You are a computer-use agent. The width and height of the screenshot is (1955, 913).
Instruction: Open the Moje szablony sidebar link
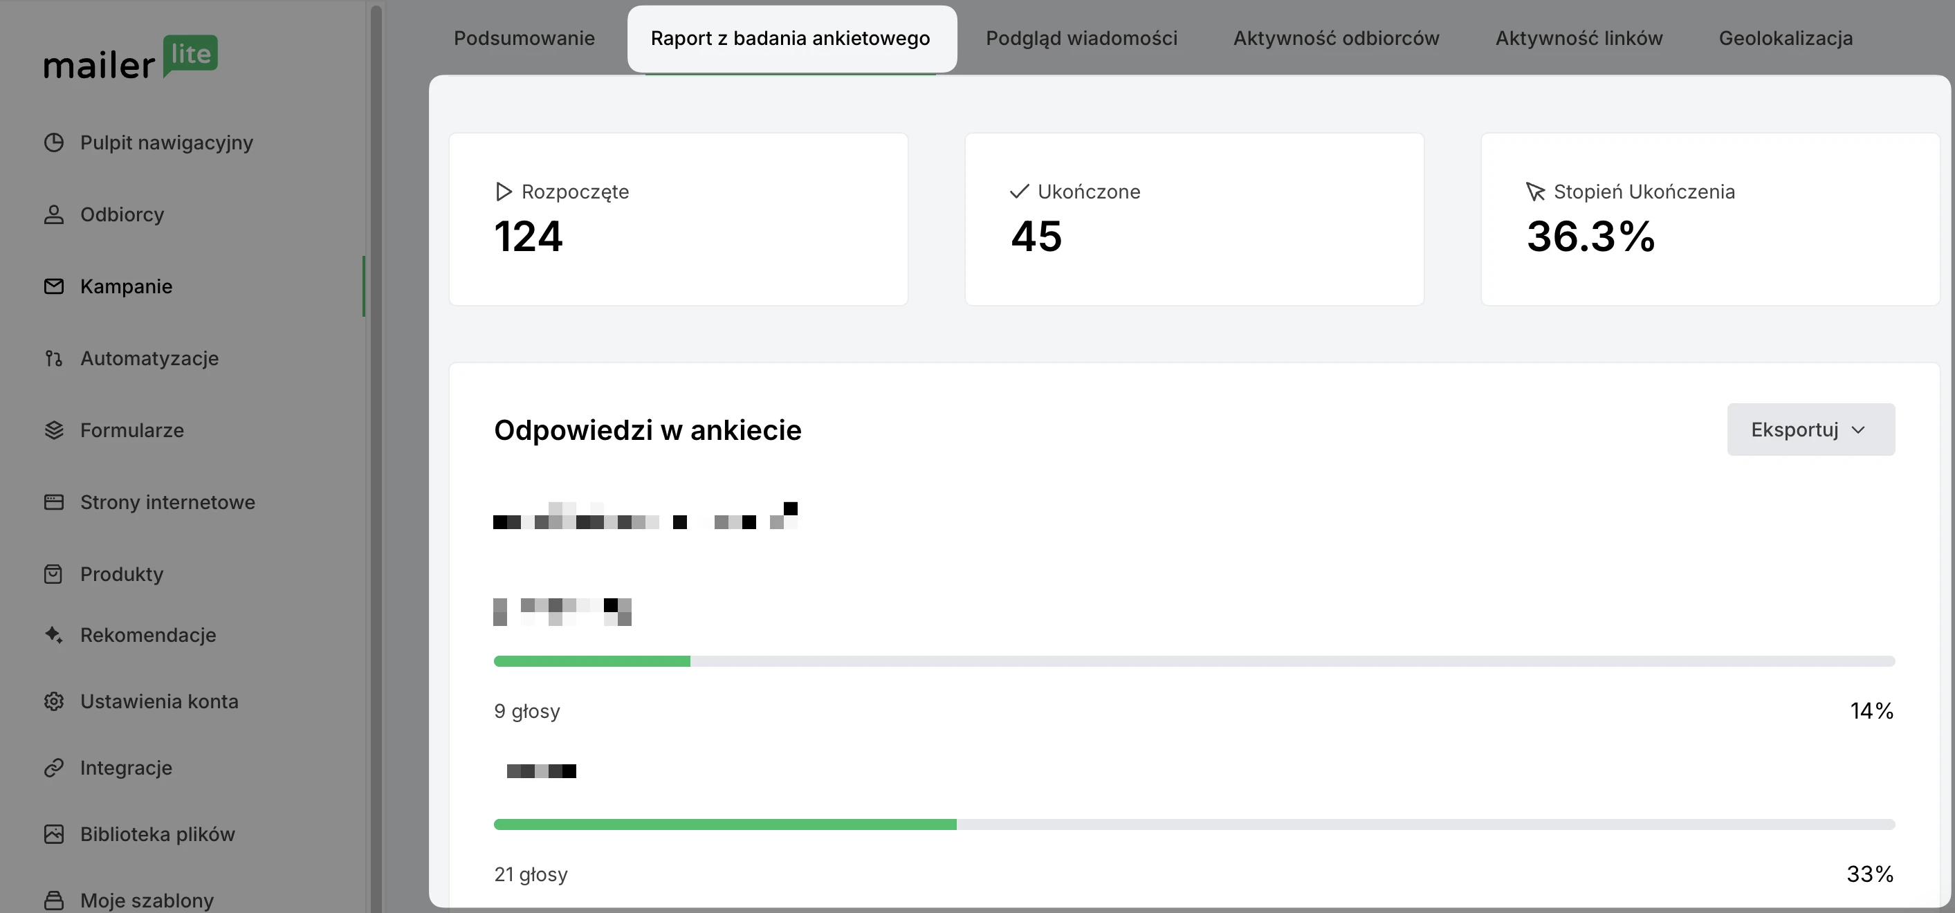(x=147, y=900)
